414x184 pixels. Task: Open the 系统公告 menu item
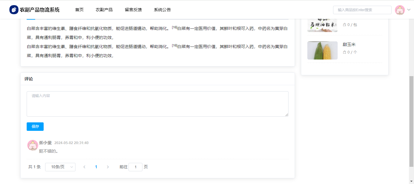[x=162, y=10]
